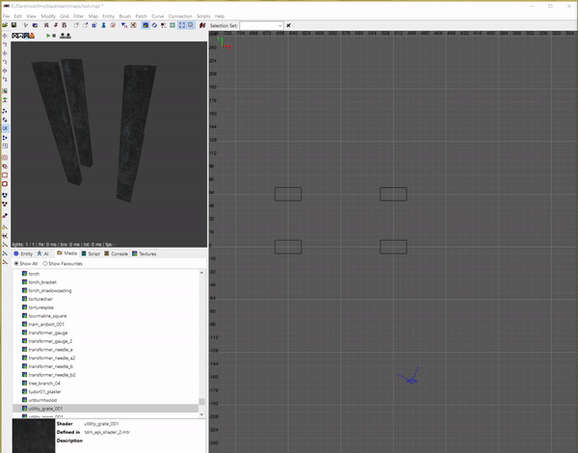Open the Filter menu
The width and height of the screenshot is (578, 453).
coord(78,16)
